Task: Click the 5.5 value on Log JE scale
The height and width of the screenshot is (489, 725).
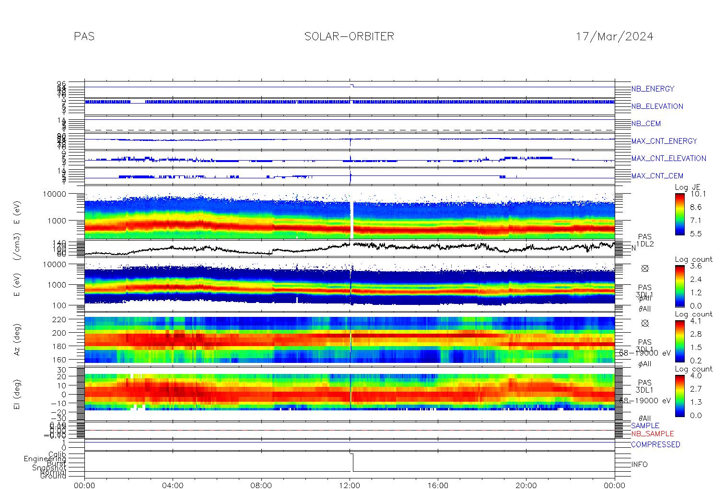Action: click(696, 234)
